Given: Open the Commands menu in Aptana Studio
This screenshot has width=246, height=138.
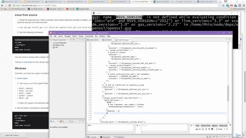Looking at the screenshot, I should pyautogui.click(x=89, y=36).
